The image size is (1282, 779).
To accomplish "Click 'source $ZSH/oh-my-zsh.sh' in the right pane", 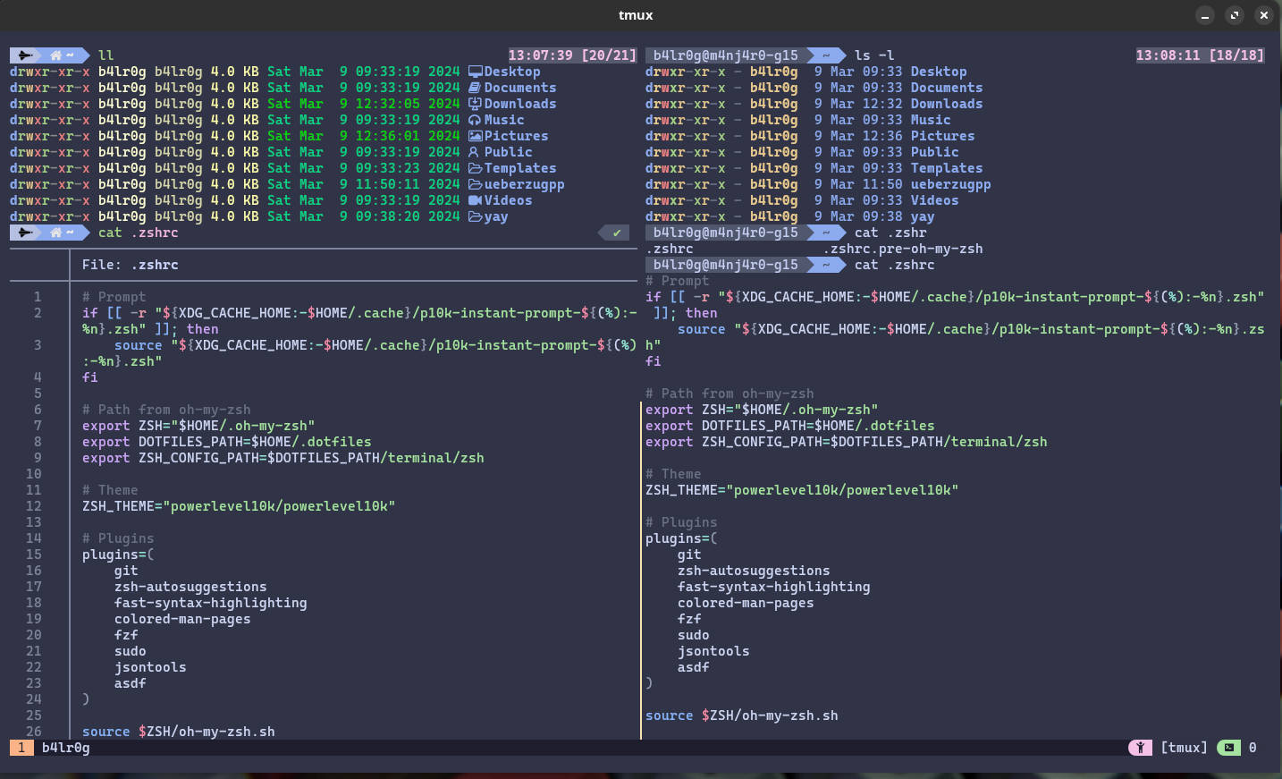I will [x=742, y=715].
